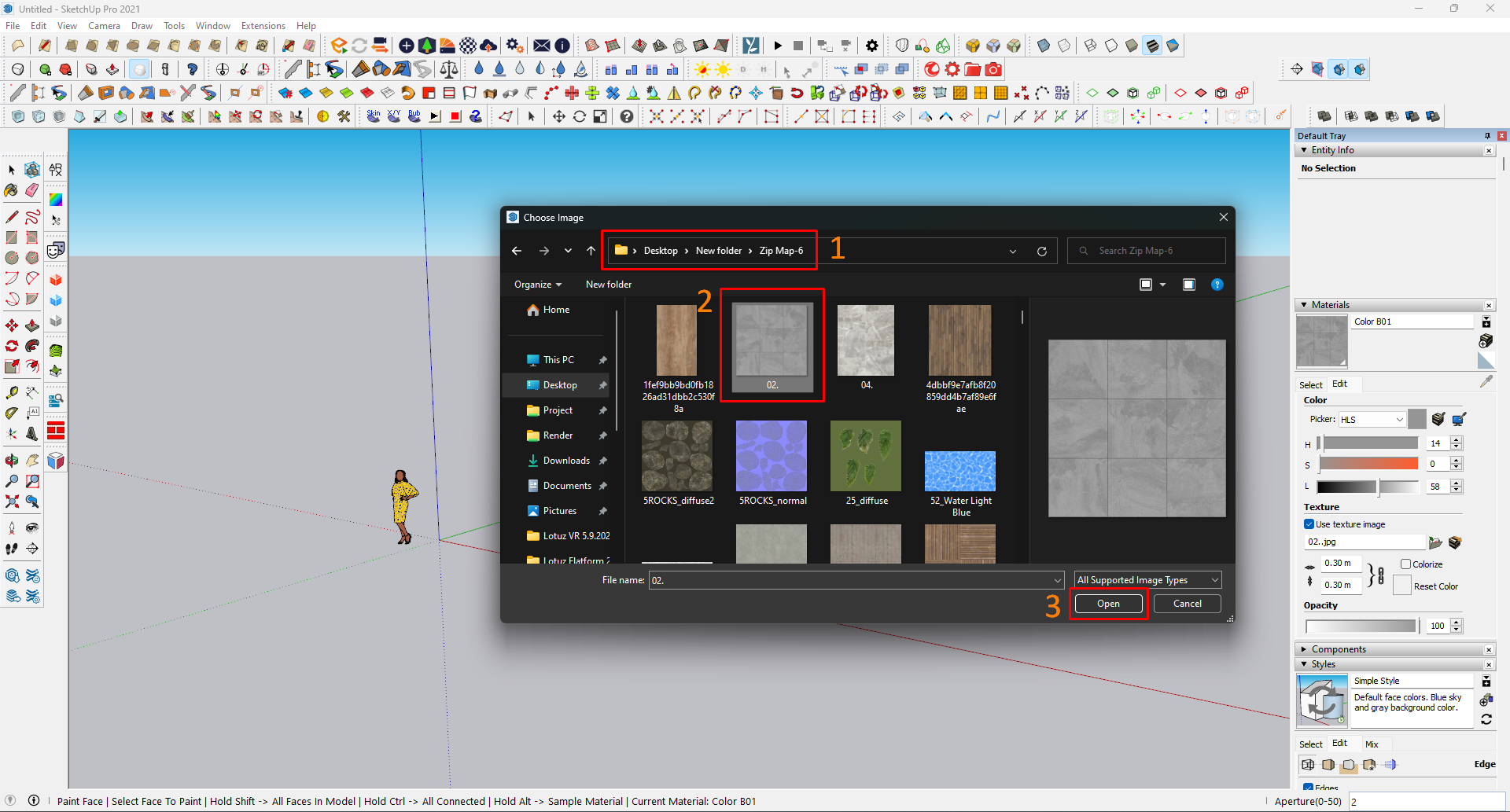Open the address bar previous locations dropdown
The height and width of the screenshot is (812, 1510).
[x=1013, y=252]
